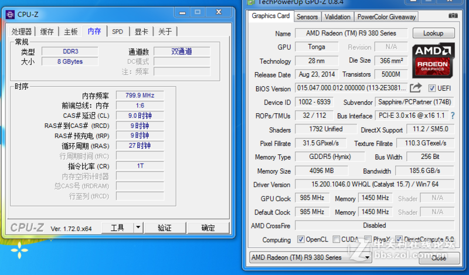
Task: Click the CPU-Z app icon in title bar
Action: point(10,14)
